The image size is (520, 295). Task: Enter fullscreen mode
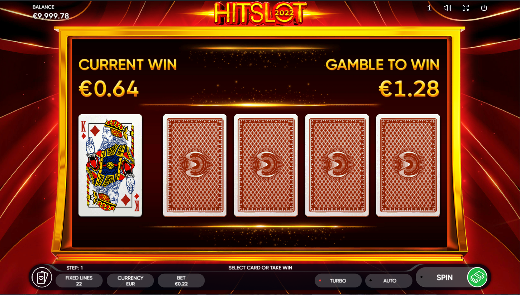point(466,8)
